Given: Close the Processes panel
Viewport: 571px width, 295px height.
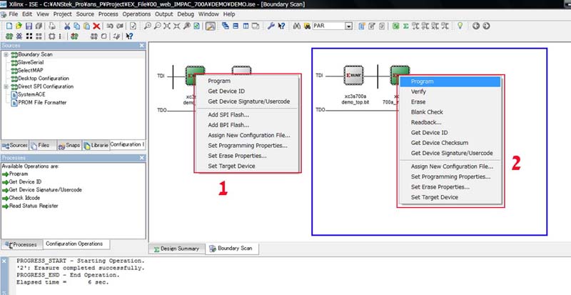Looking at the screenshot, I should [141, 158].
